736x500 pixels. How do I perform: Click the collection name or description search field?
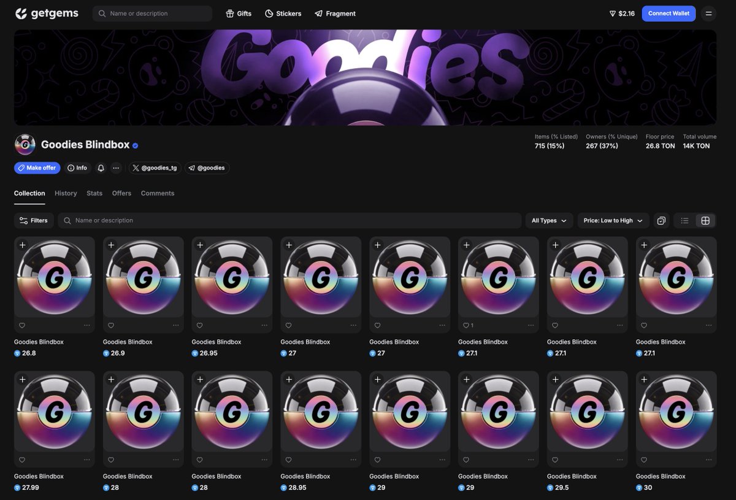[289, 220]
